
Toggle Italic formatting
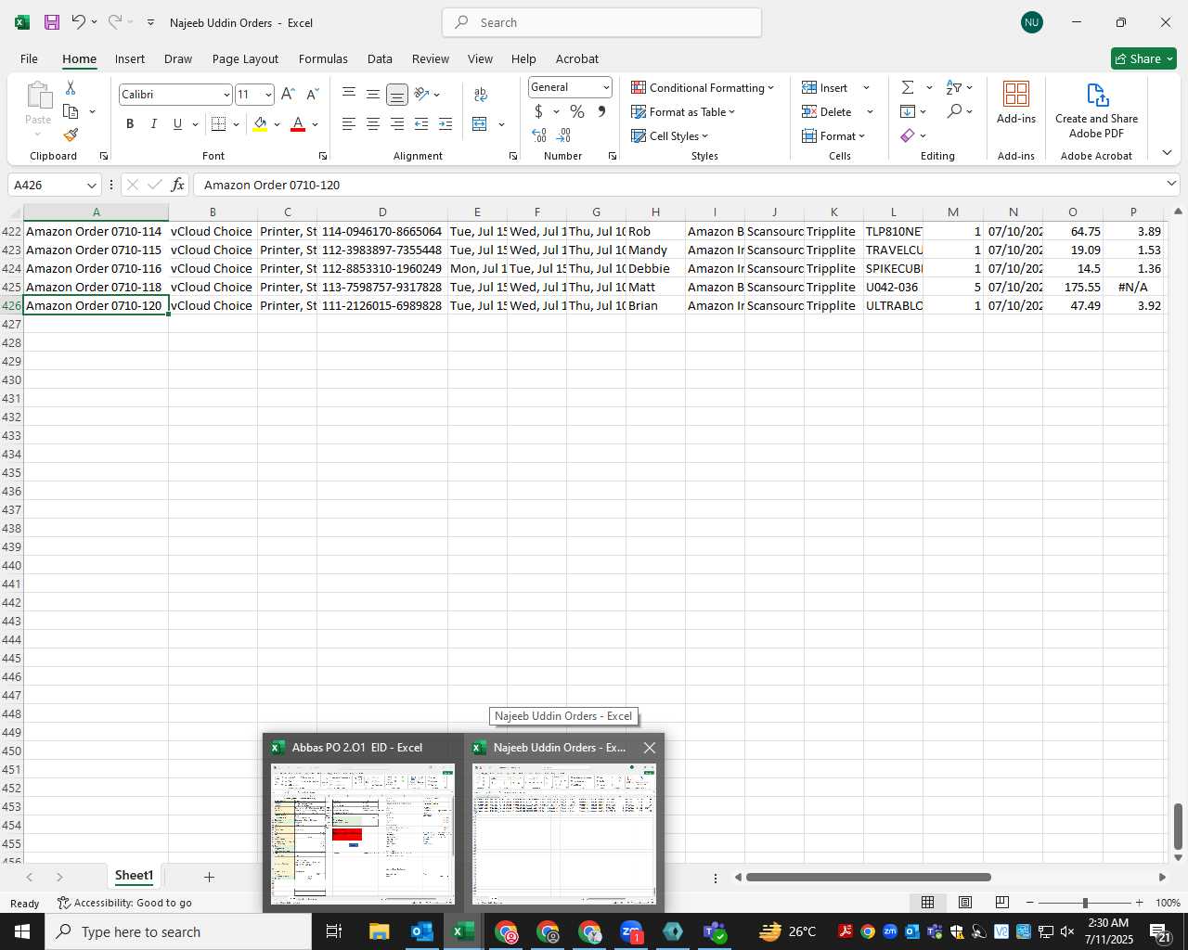click(x=154, y=124)
